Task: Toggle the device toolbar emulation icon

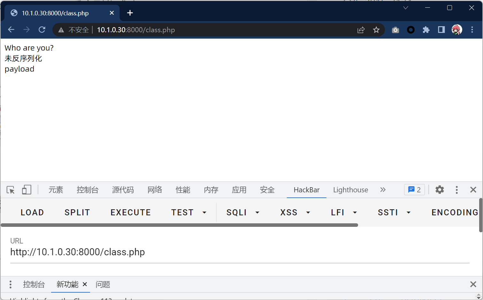Action: 27,190
